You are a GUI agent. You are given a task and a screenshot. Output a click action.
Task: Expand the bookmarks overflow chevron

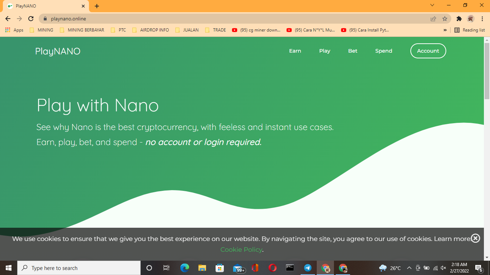tap(445, 30)
